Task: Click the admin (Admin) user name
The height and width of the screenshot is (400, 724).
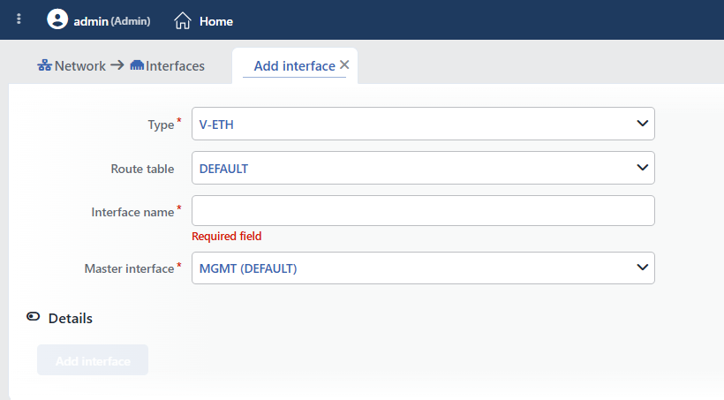Action: [112, 21]
